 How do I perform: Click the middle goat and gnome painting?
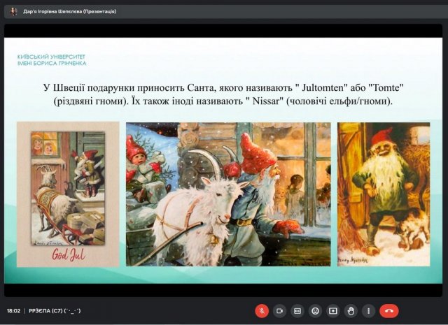click(228, 194)
